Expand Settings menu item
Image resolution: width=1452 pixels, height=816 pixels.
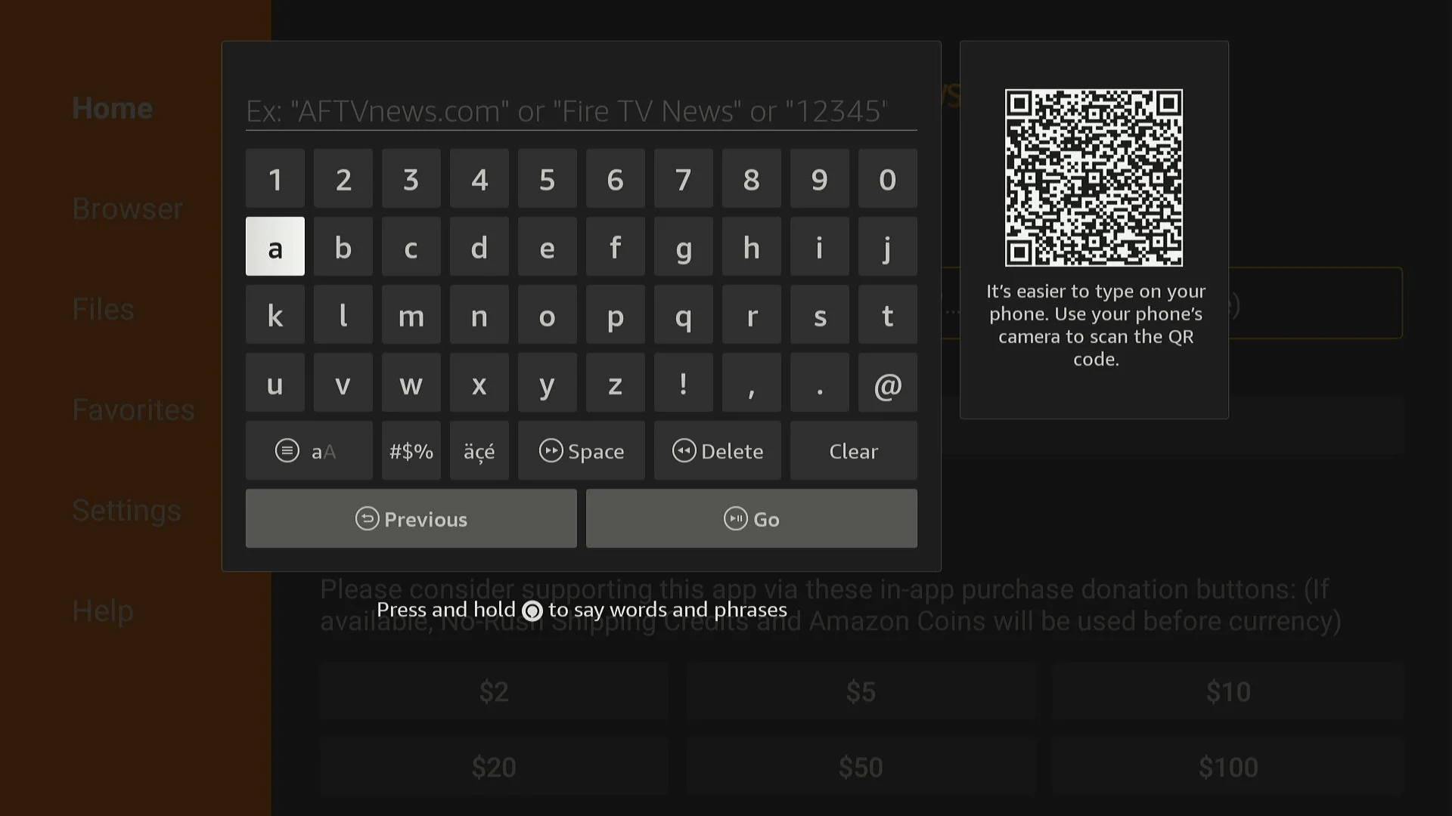126,509
